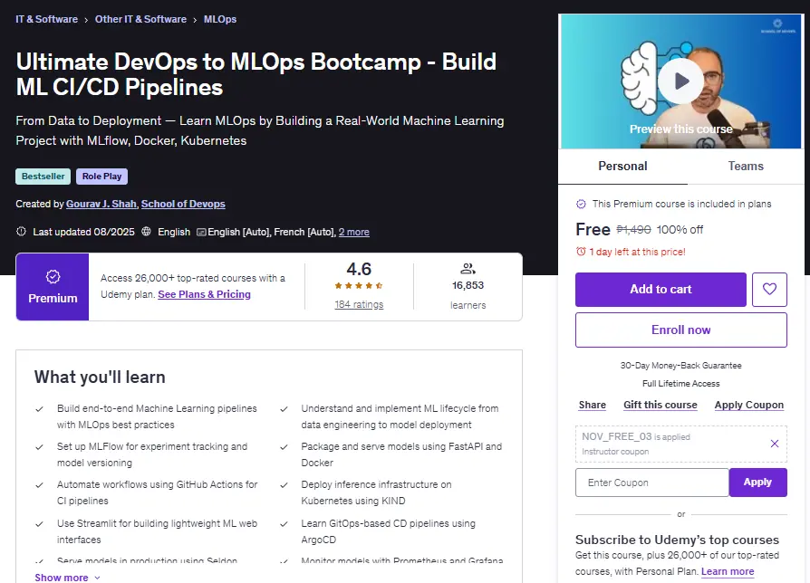810x583 pixels.
Task: Click the crossed-out ₱1,490 price
Action: click(x=633, y=230)
